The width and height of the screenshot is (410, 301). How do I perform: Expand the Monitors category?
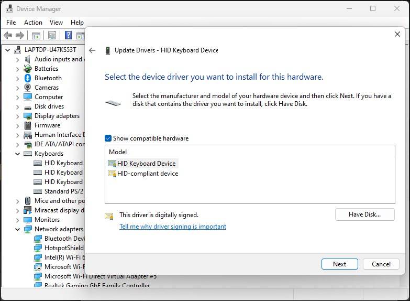17,220
